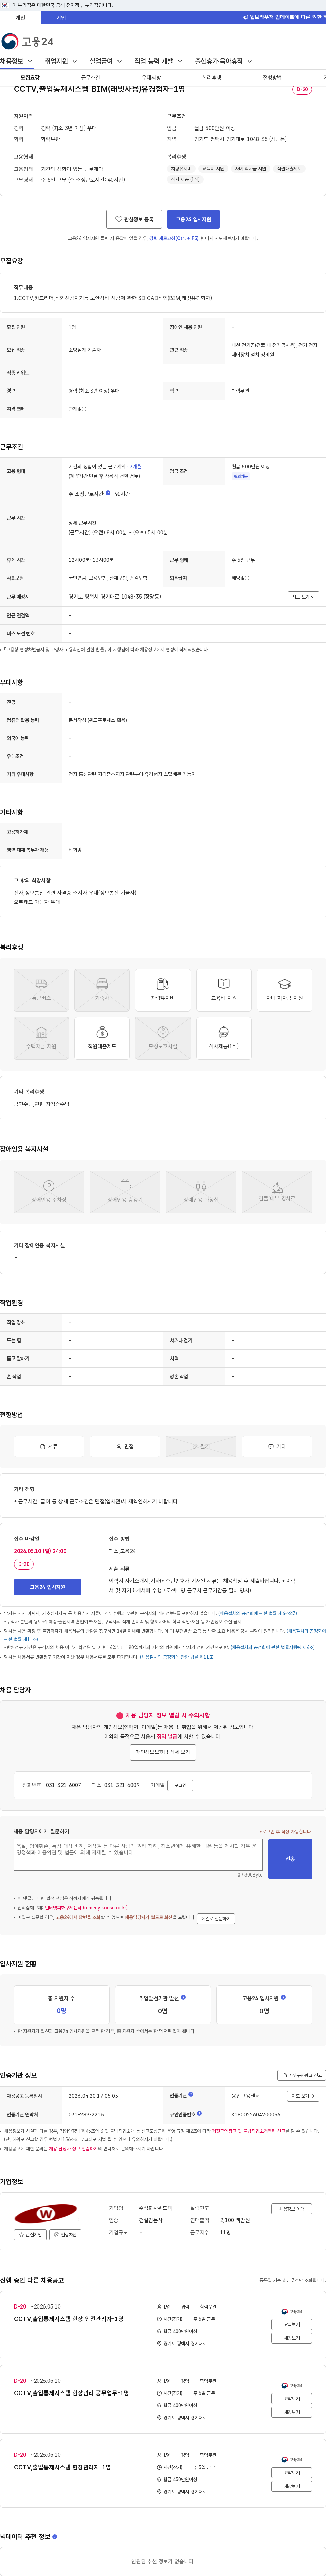The width and height of the screenshot is (326, 2576).
Task: Select the 복리후생 section tab
Action: click(x=212, y=77)
